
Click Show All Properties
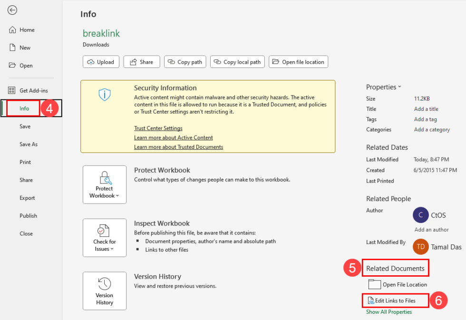click(x=389, y=311)
